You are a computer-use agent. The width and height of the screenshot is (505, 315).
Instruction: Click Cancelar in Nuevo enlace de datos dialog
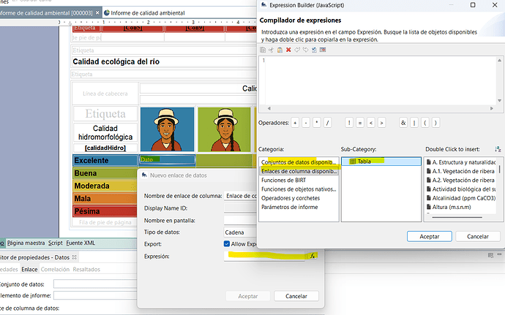(296, 296)
